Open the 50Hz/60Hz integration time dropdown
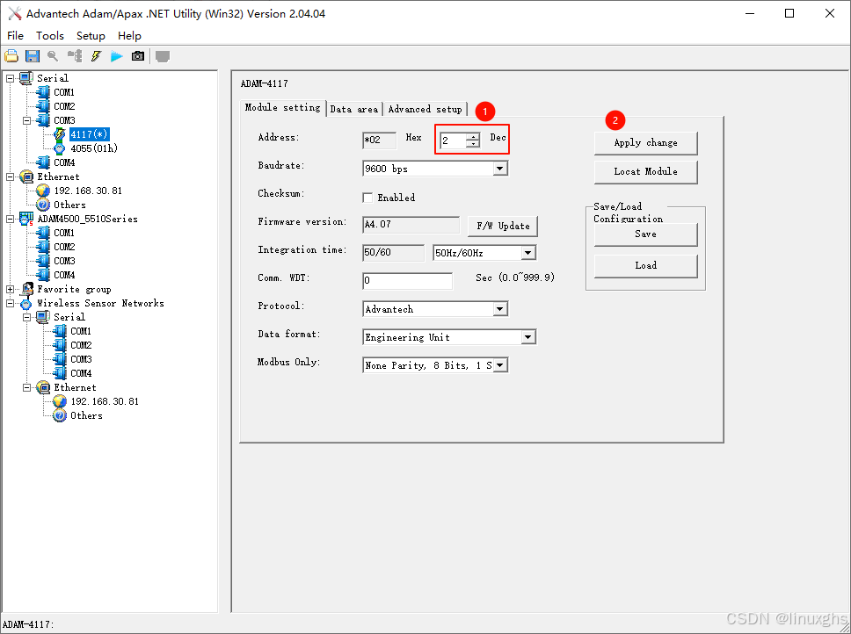The width and height of the screenshot is (851, 634). click(527, 253)
